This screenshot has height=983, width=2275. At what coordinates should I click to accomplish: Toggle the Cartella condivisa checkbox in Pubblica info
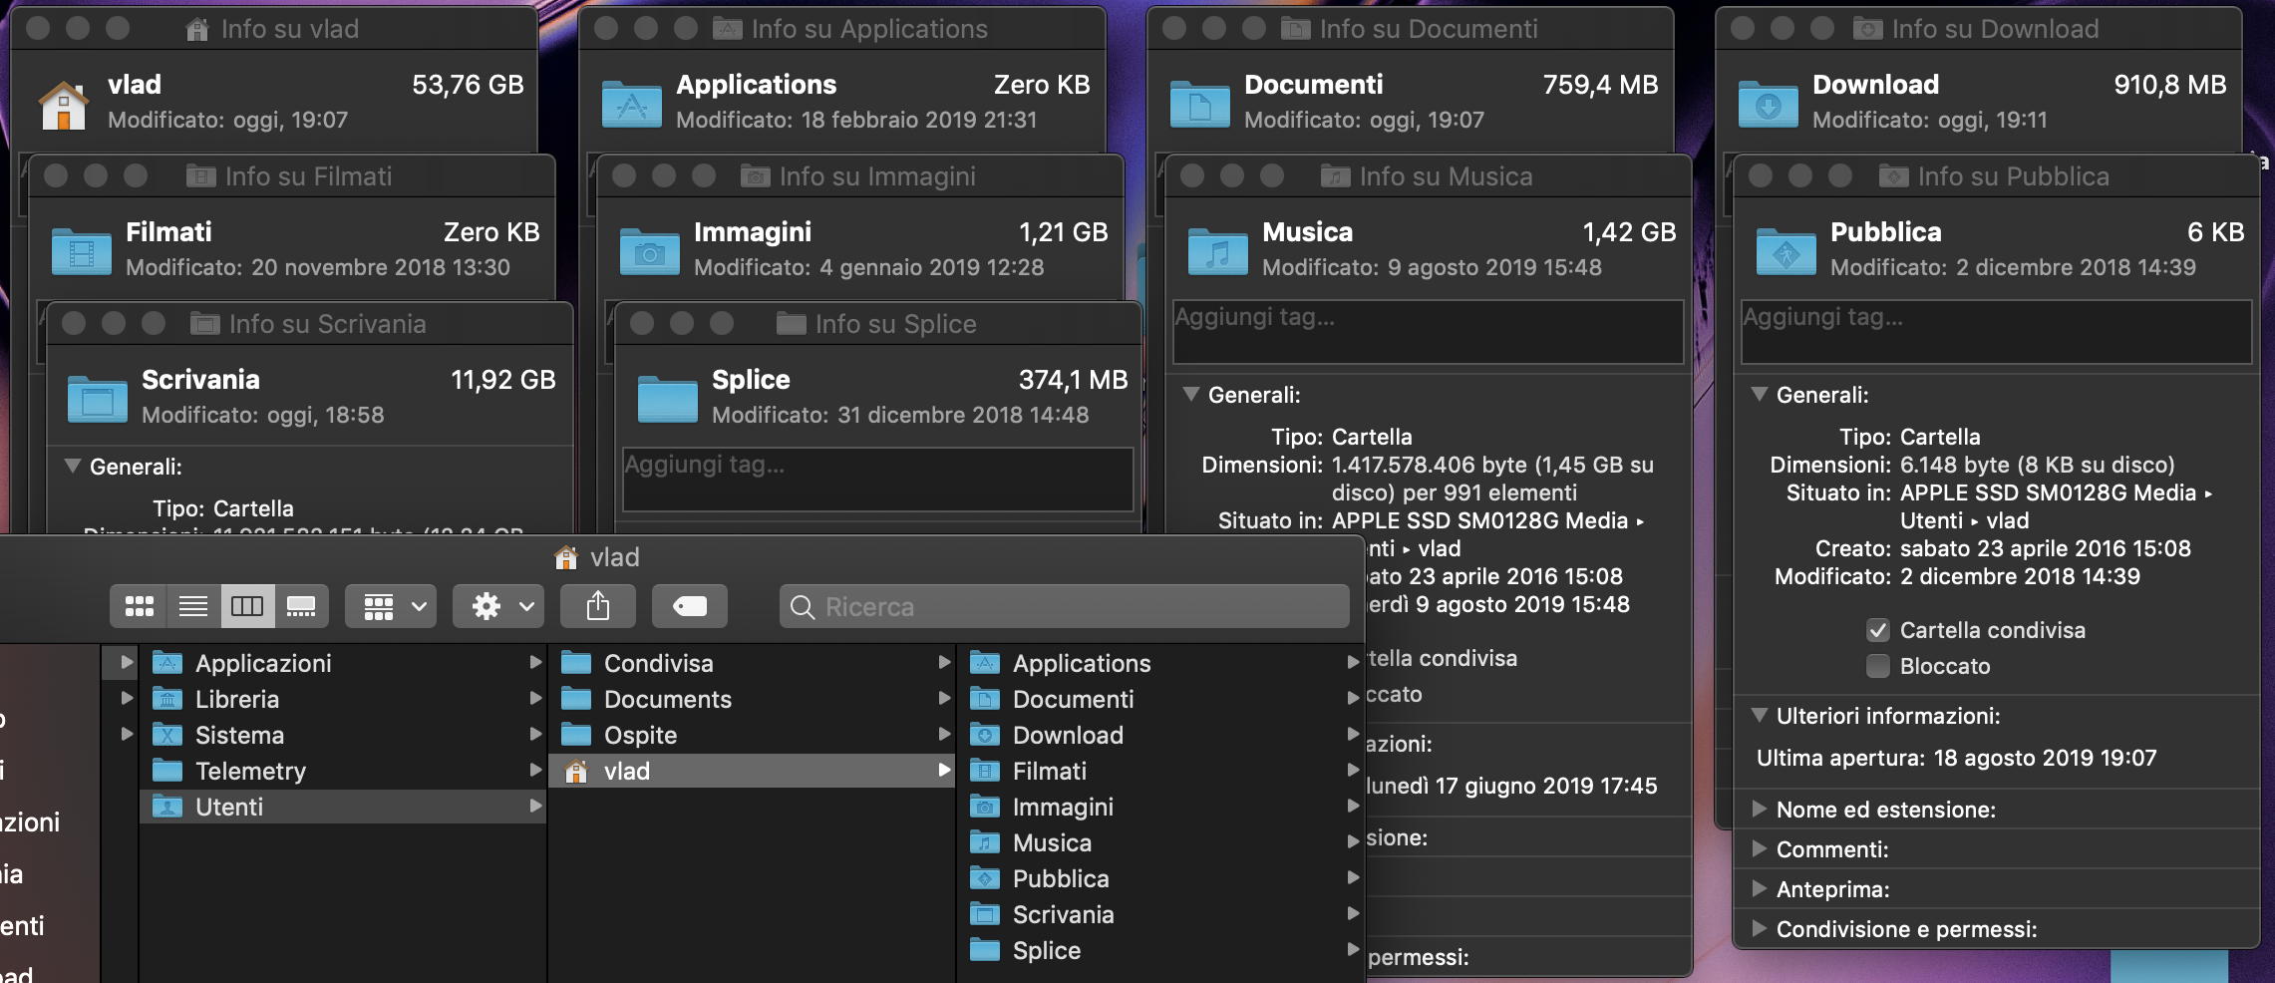tap(1878, 630)
